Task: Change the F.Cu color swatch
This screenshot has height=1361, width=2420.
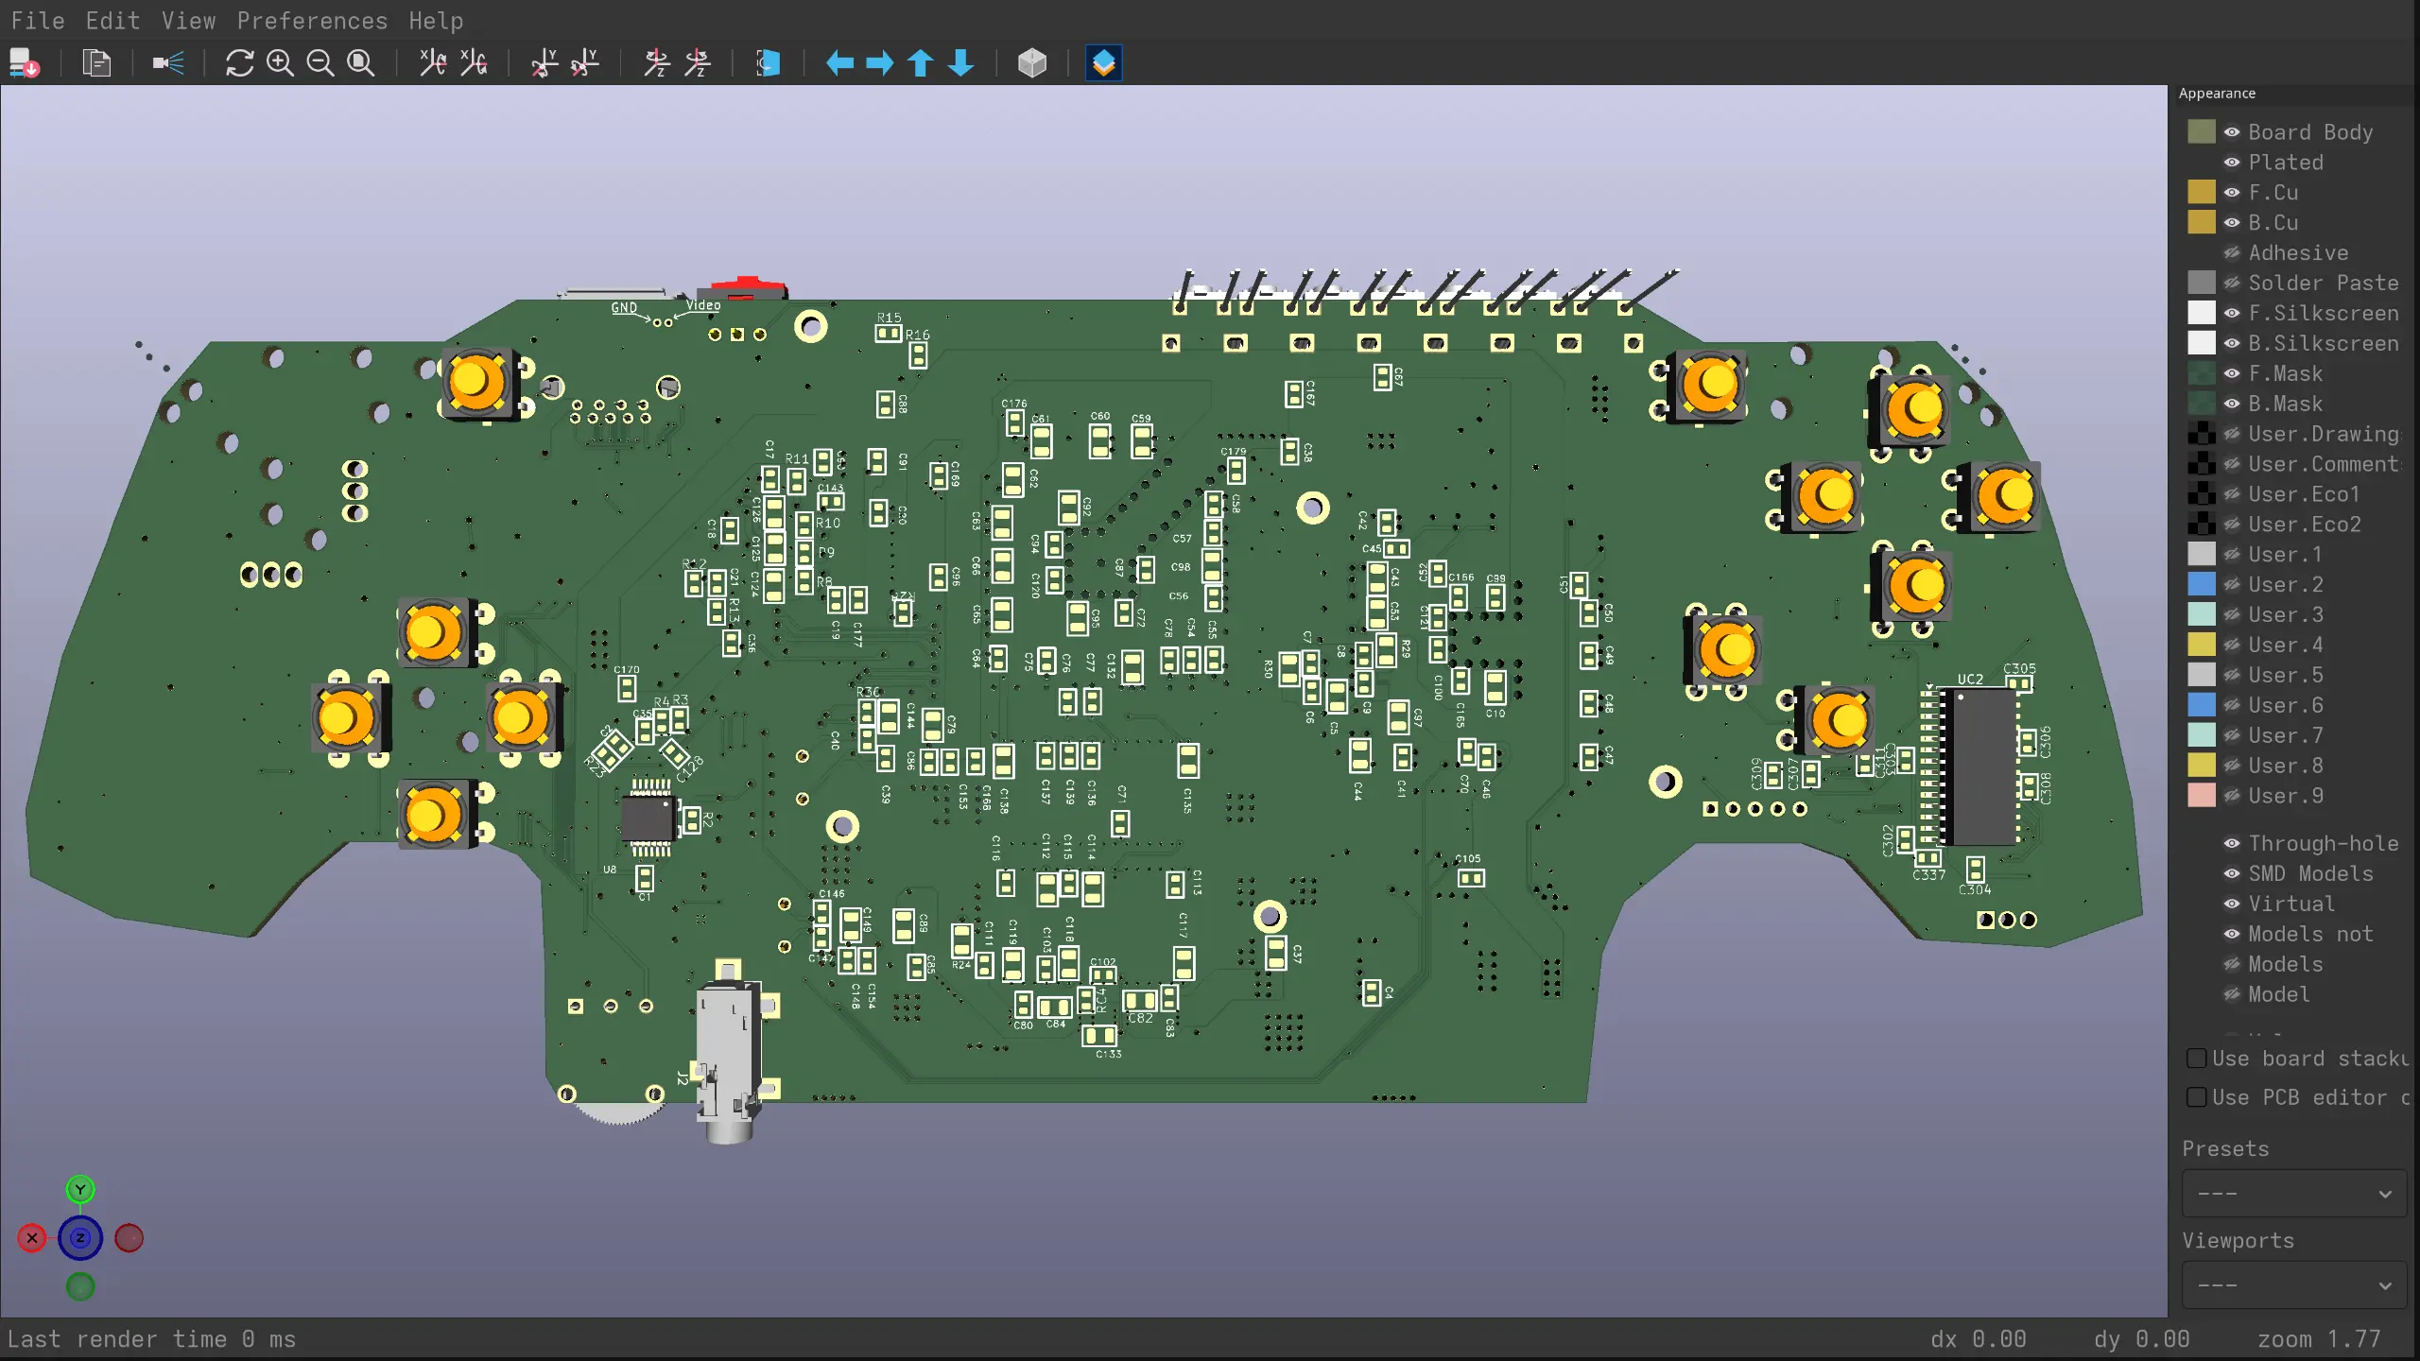Action: [2202, 193]
